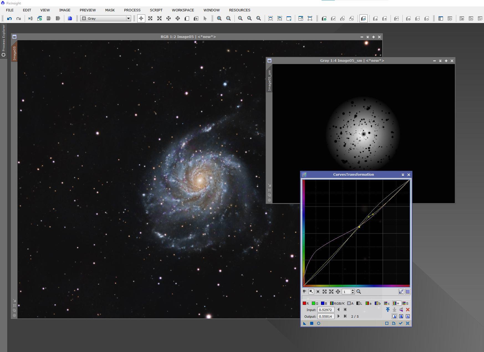Click the new instance triangle in the curves panel
Viewport: 484px width, 352px height.
click(305, 323)
